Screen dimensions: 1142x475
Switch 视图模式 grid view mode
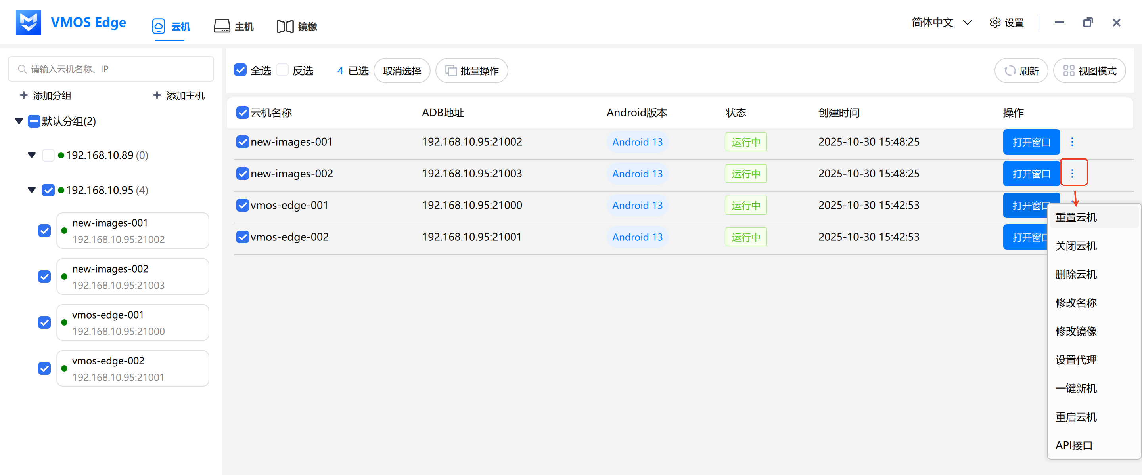[1089, 71]
